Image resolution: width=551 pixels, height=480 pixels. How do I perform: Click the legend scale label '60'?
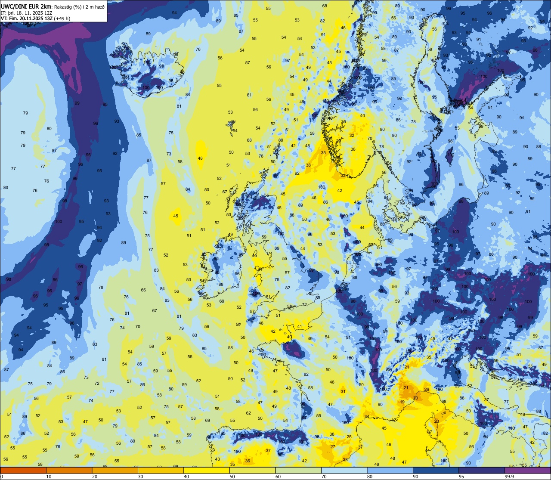(278, 477)
